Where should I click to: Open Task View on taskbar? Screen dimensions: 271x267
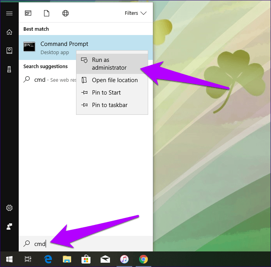[28, 259]
